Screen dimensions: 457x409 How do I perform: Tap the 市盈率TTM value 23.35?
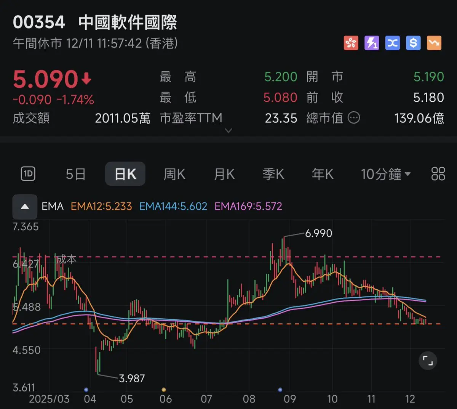click(x=281, y=118)
